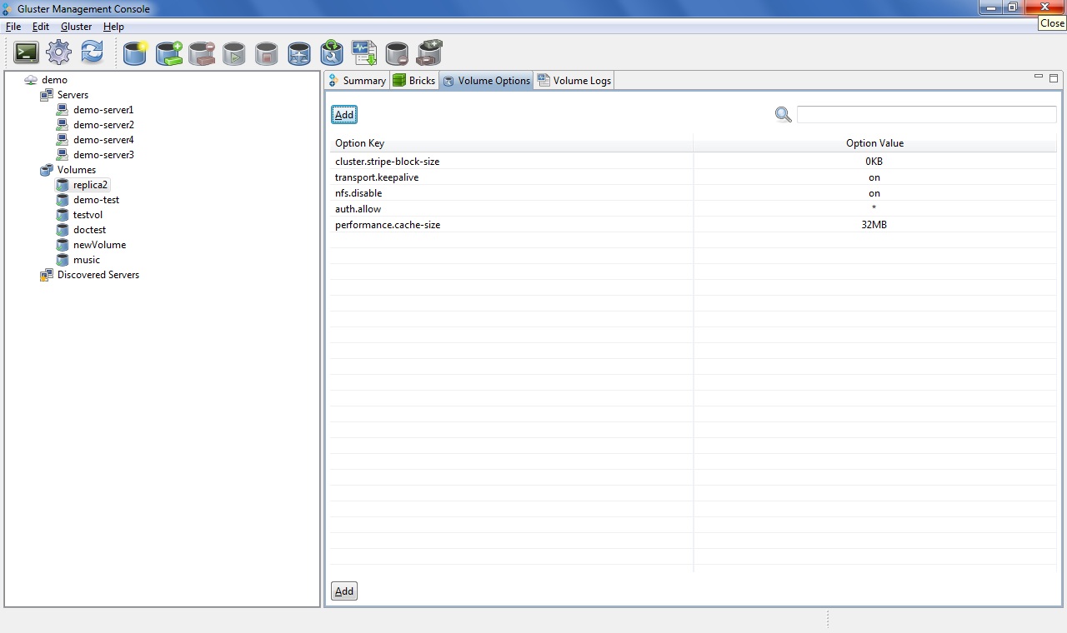The image size is (1067, 633).
Task: Click the rebalance volume scales icon
Action: pyautogui.click(x=299, y=53)
